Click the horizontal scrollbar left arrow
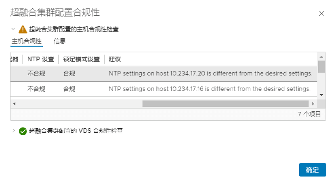The image size is (336, 184). point(15,104)
